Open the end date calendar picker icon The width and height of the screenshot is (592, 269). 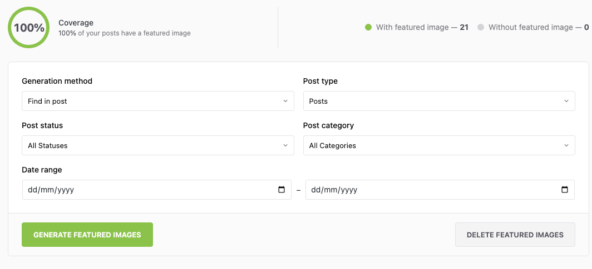pos(565,190)
